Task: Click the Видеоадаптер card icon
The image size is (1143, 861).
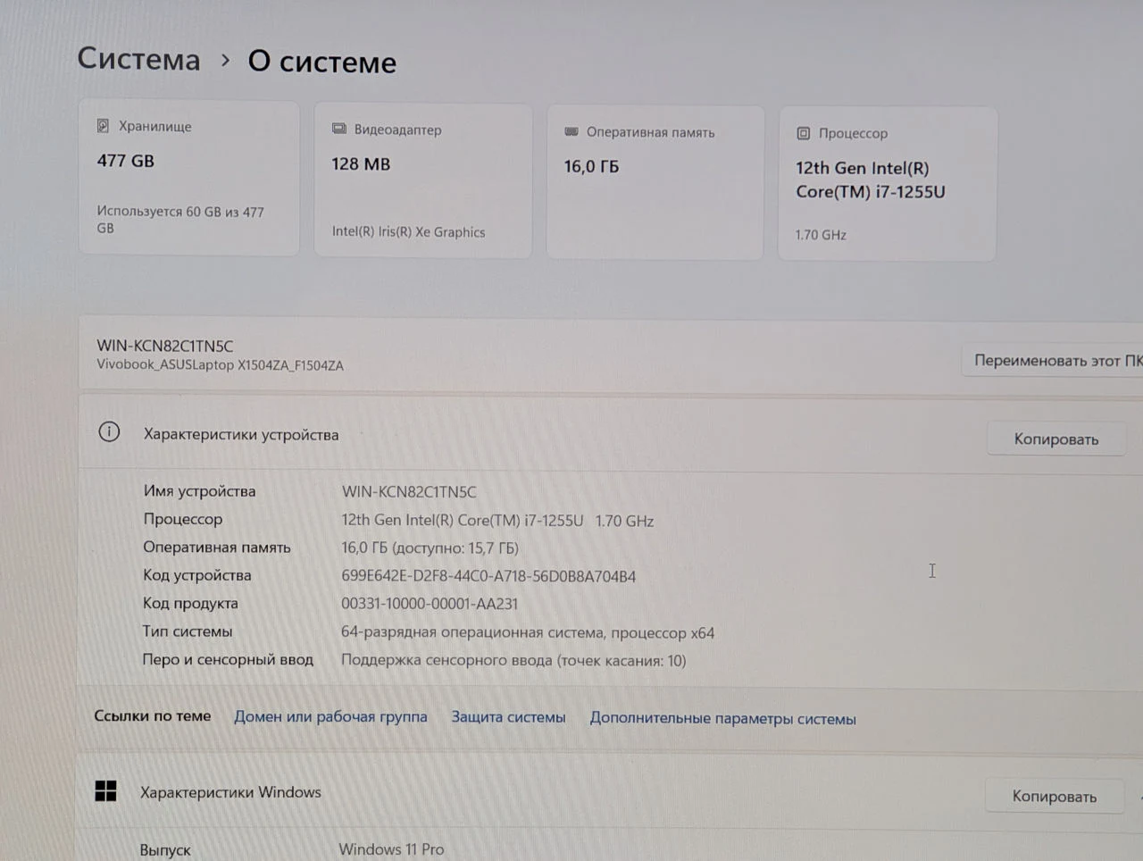Action: [x=339, y=129]
